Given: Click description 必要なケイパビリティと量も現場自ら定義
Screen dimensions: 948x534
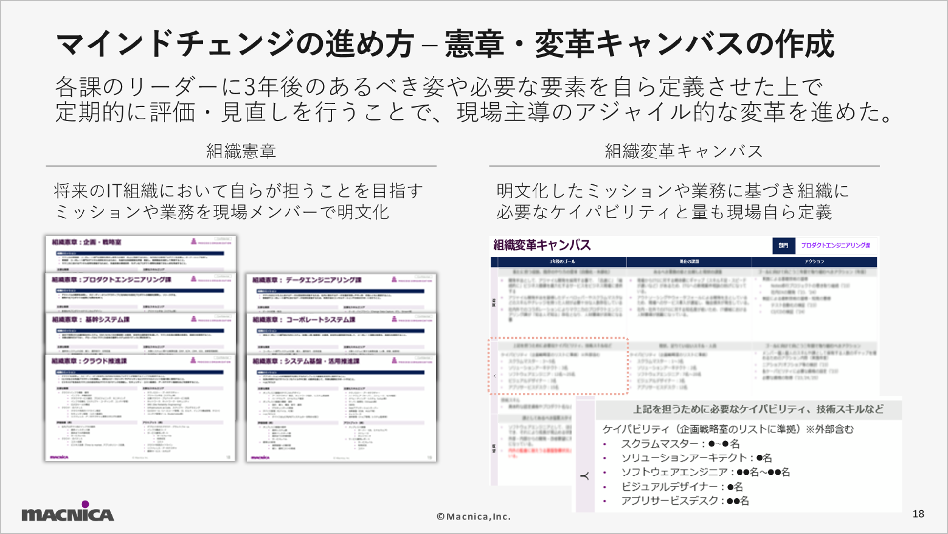Looking at the screenshot, I should click(x=664, y=212).
